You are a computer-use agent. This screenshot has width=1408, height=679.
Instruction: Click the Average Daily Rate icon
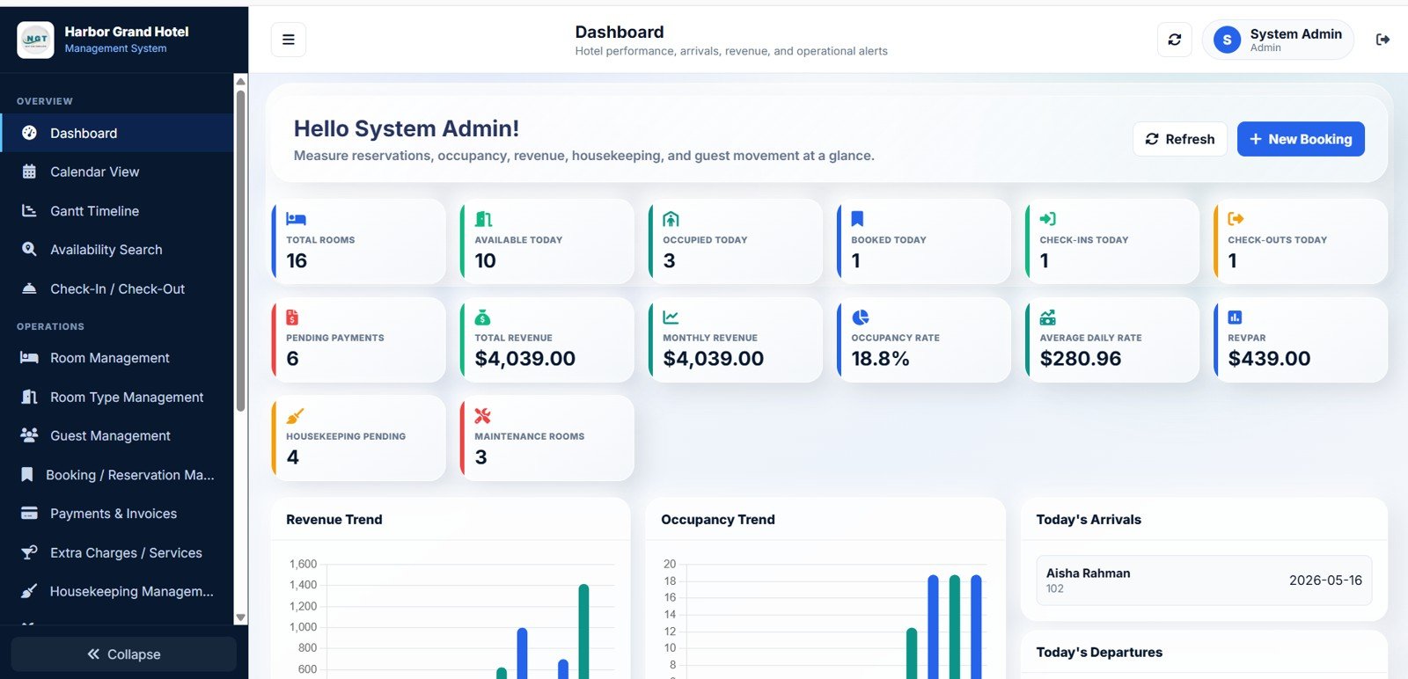pos(1047,317)
